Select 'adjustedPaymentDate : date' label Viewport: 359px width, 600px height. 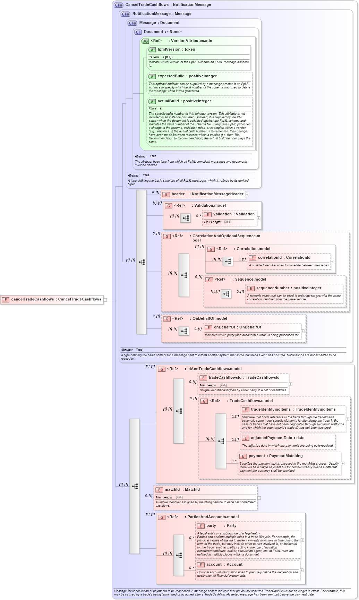coord(277,438)
